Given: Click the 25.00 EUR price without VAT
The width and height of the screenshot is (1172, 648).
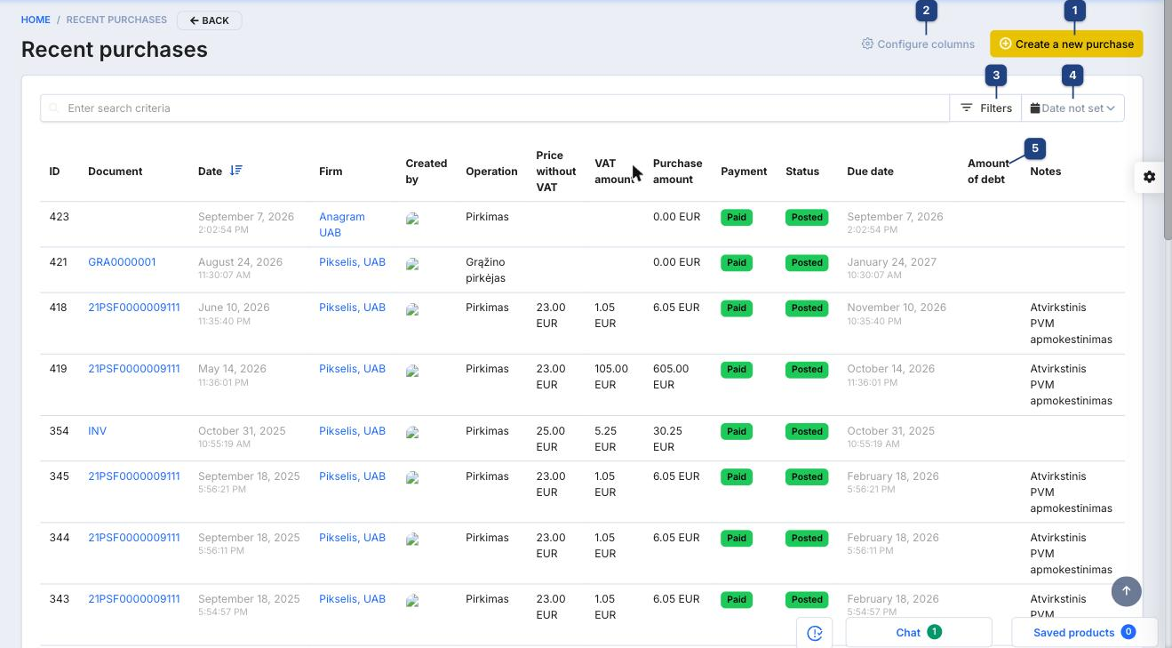Looking at the screenshot, I should click(x=551, y=439).
